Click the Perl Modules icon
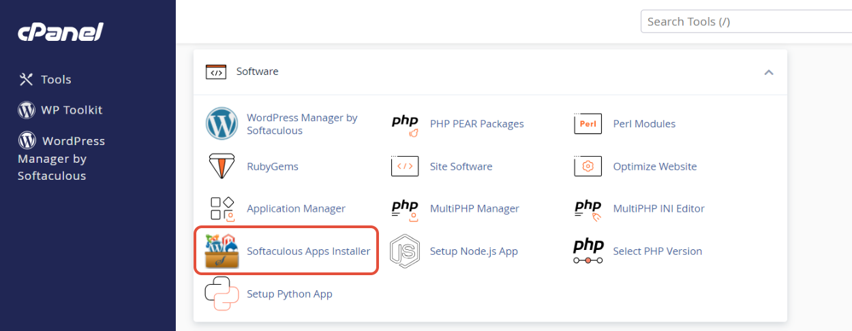The width and height of the screenshot is (852, 331). click(x=588, y=124)
